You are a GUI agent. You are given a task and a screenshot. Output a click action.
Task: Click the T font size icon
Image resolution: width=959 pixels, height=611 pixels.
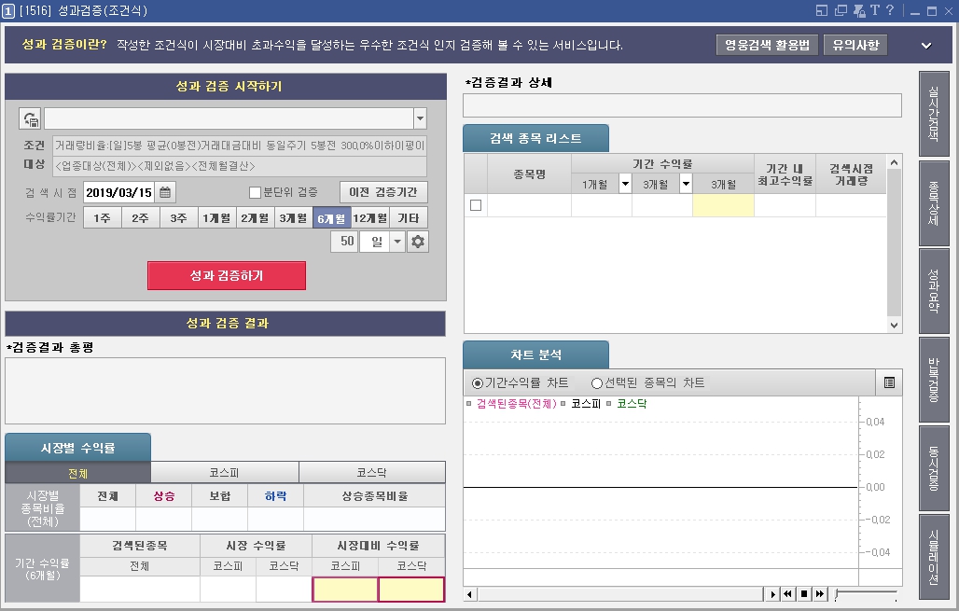pos(875,10)
